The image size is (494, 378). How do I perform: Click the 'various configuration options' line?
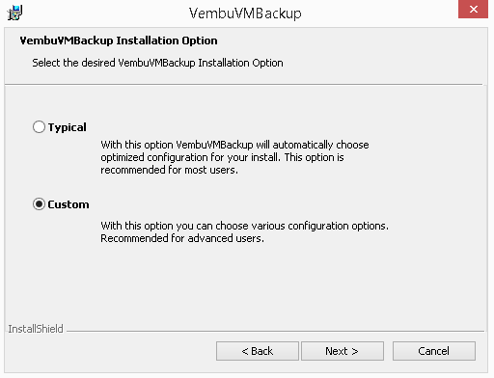click(244, 226)
